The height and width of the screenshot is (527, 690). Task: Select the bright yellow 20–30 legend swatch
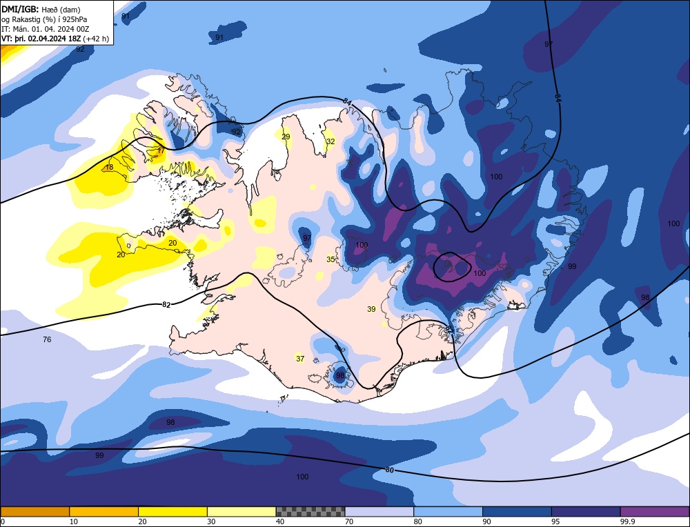coord(172,511)
